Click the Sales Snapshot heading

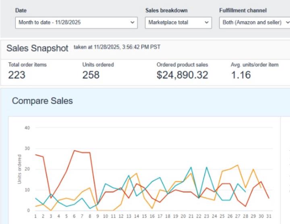[37, 48]
